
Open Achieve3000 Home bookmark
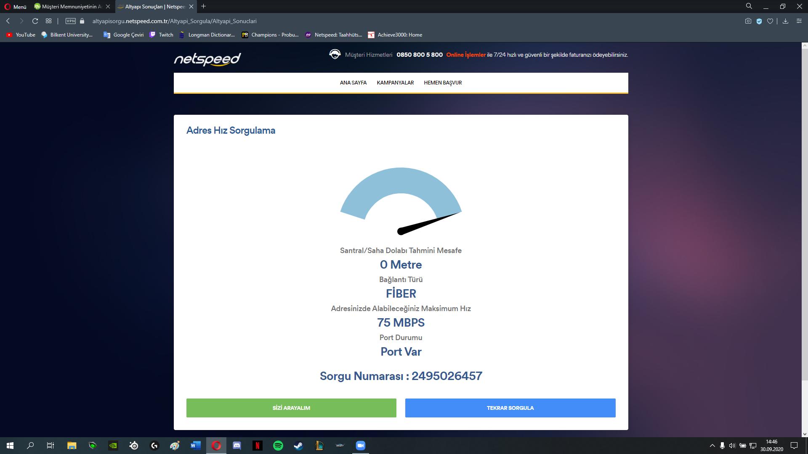(395, 35)
